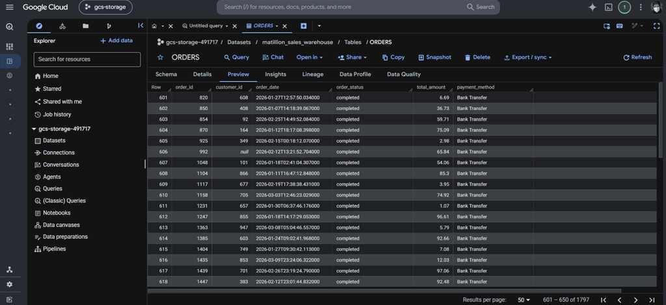Open keyboard shortcuts icon
666x305 pixels.
(620, 26)
